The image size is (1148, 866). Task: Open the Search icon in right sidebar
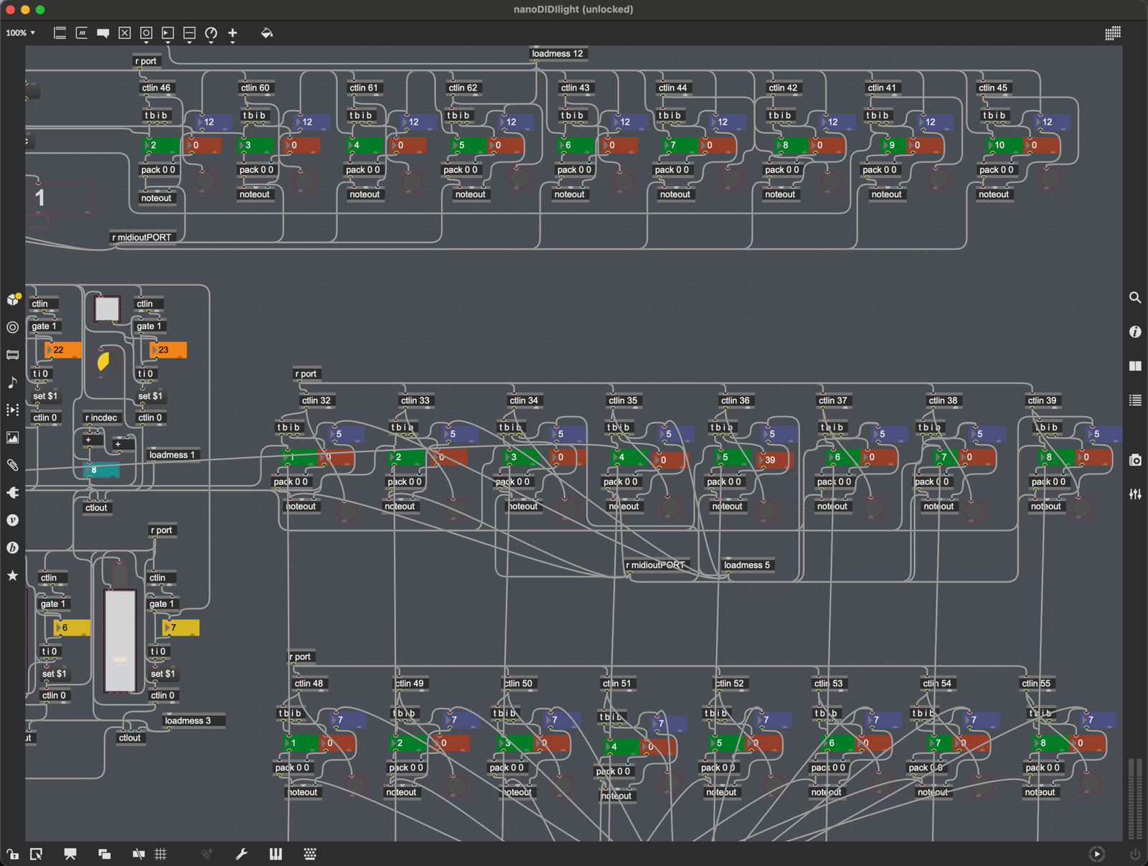1135,298
